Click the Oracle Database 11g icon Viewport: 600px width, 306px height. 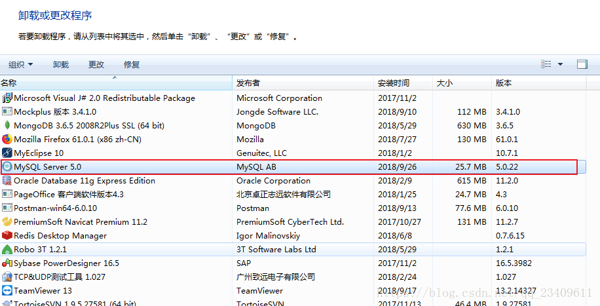[x=7, y=180]
